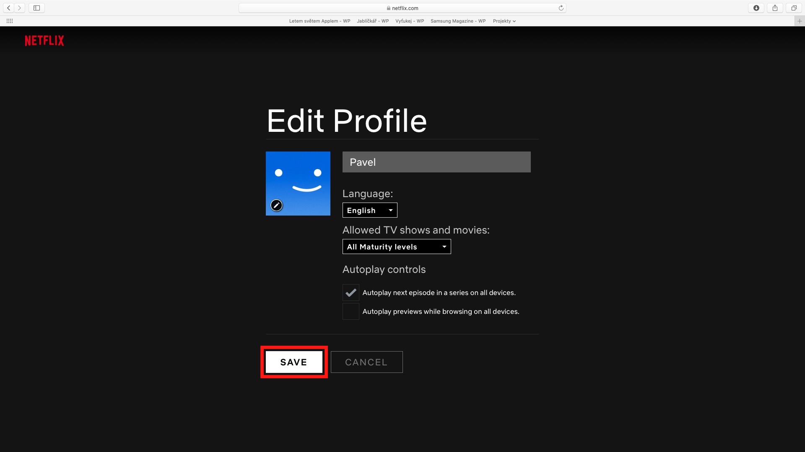The height and width of the screenshot is (452, 805).
Task: Click the Netflix logo
Action: tap(44, 41)
